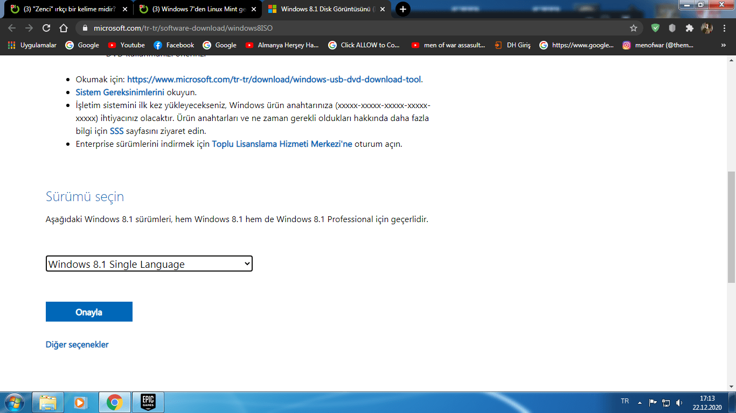Open the DH Giriş bookmark

512,45
